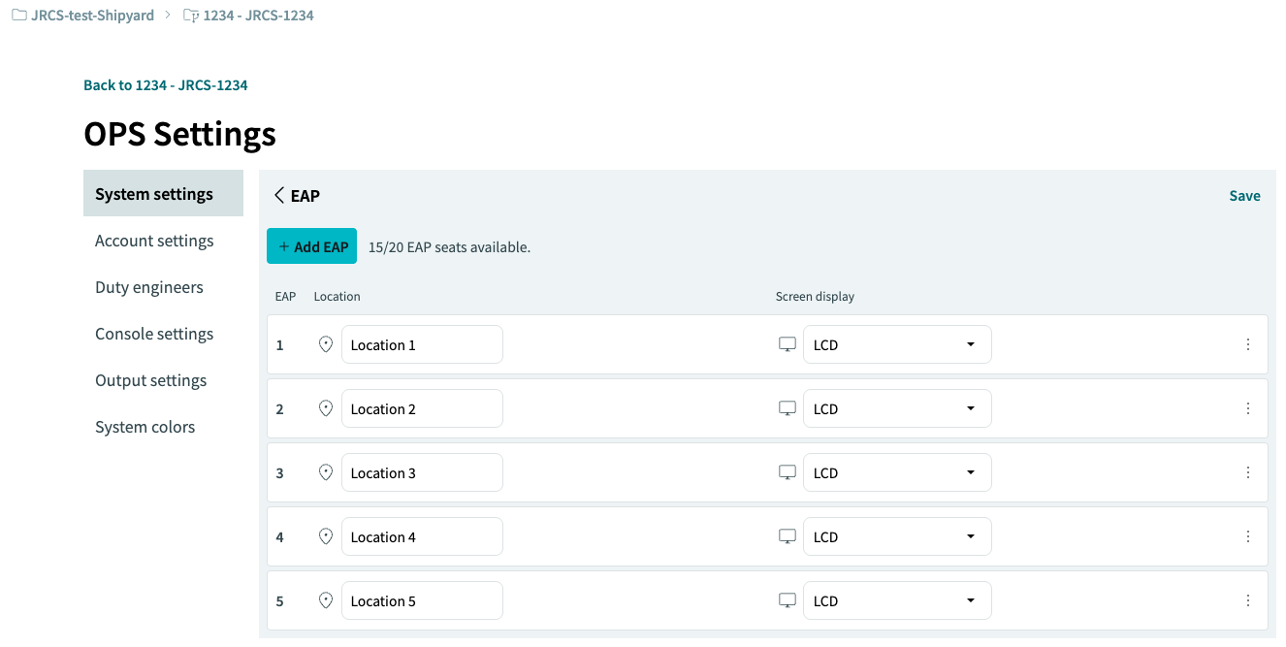Follow the Back to 1234 - JRCS-1234 link

point(166,85)
